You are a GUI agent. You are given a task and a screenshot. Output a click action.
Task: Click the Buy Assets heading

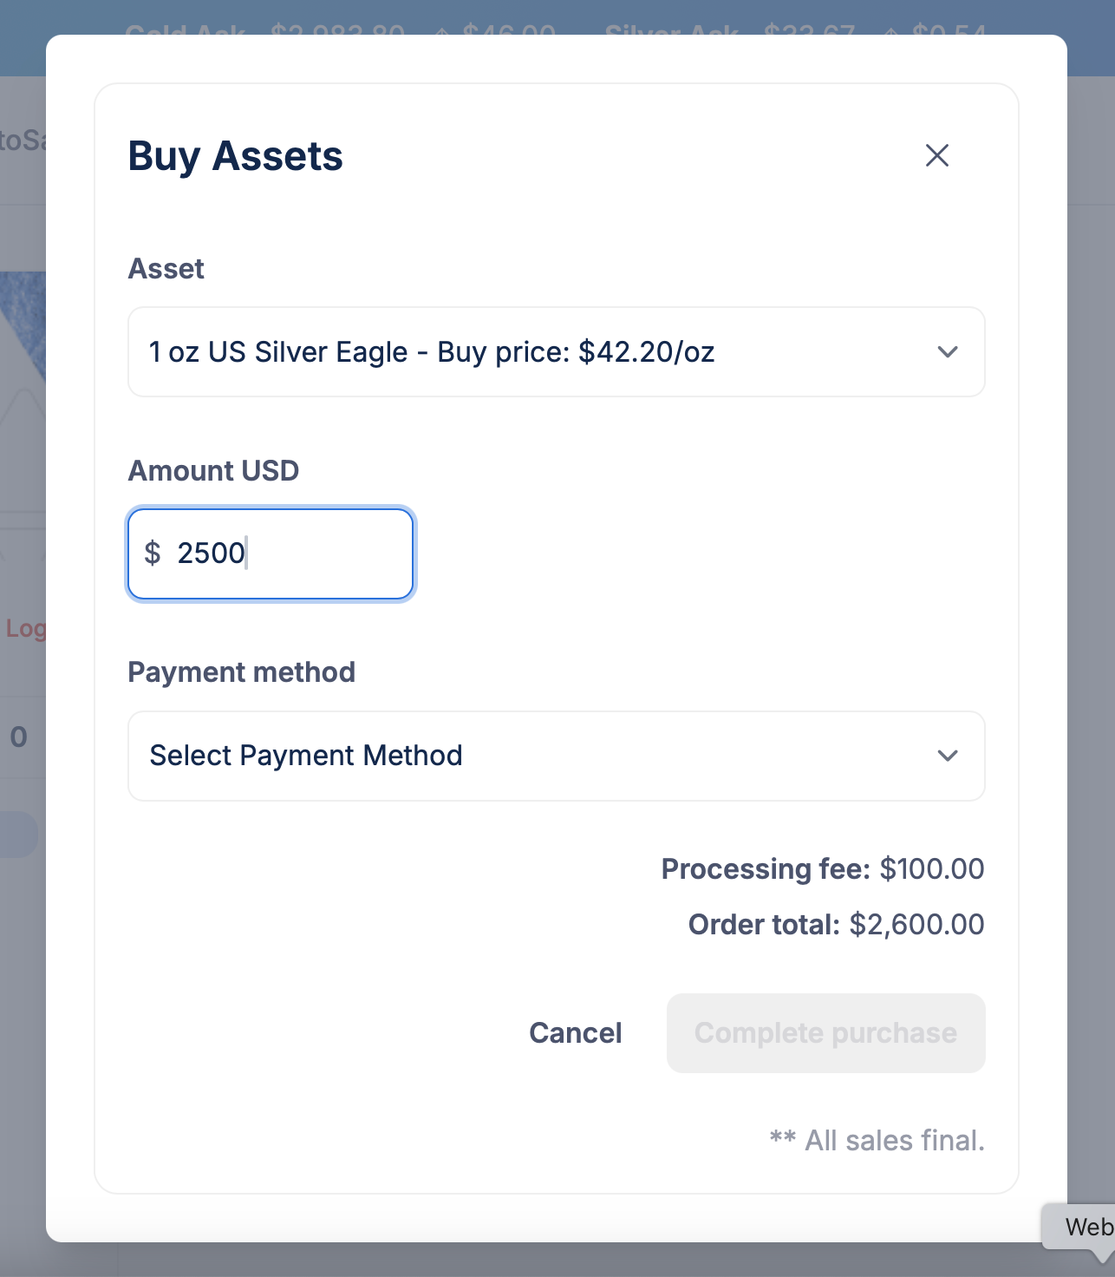tap(236, 156)
